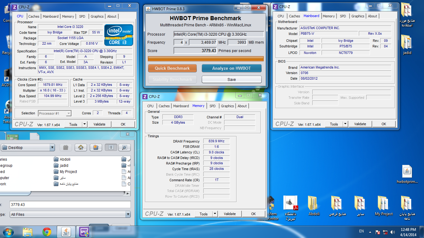Open Graphics tab in Memory CPU-Z window
Viewport: 424px width, 238px height.
click(228, 106)
